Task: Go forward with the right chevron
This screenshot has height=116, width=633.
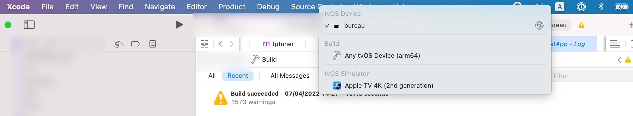Action: coord(232,44)
